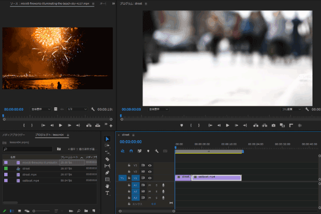Toggle V2 track output eye
The width and height of the screenshot is (321, 214).
pos(150,171)
